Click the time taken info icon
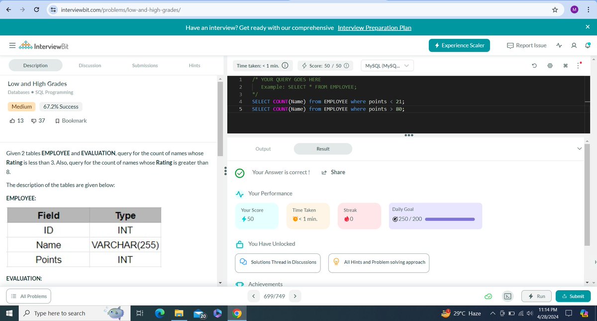597x321 pixels. (285, 66)
